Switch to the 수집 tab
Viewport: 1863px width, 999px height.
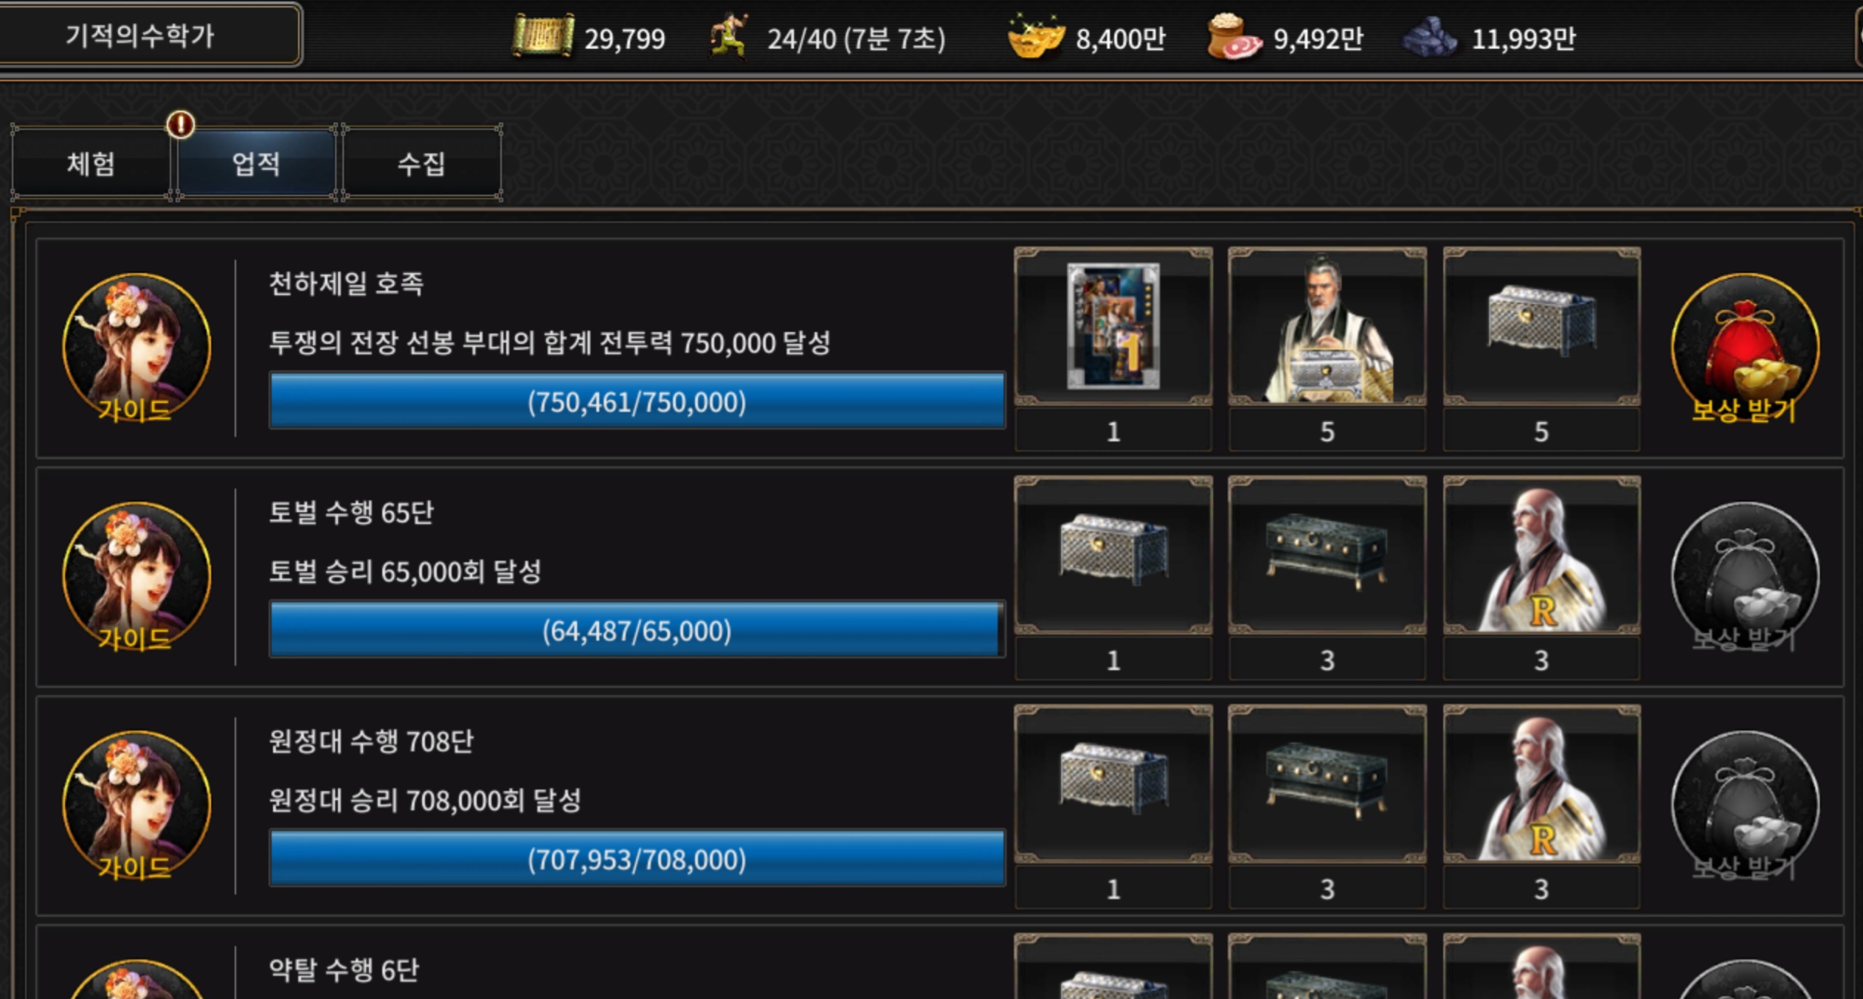[x=421, y=163]
